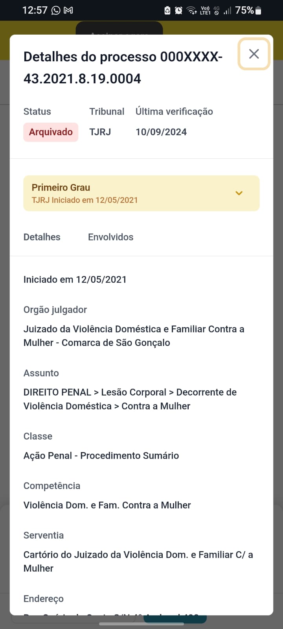Viewport: 283px width, 629px height.
Task: Select the Detalhes tab
Action: coord(42,237)
